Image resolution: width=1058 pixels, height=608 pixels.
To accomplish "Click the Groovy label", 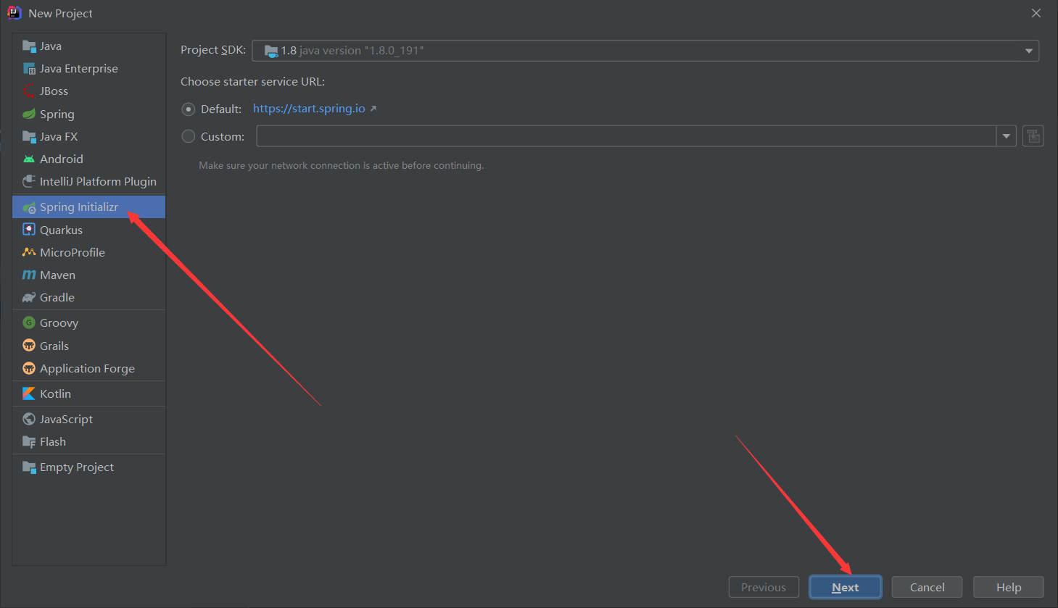I will coord(59,323).
